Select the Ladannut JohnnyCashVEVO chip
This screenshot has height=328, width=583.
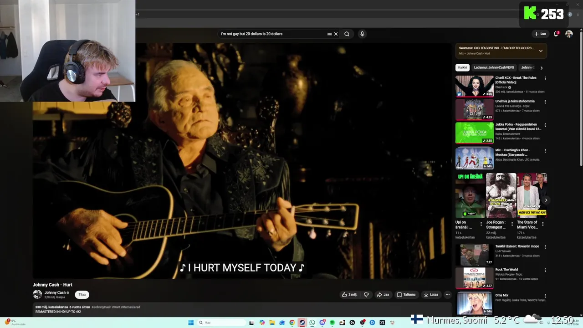tap(494, 67)
